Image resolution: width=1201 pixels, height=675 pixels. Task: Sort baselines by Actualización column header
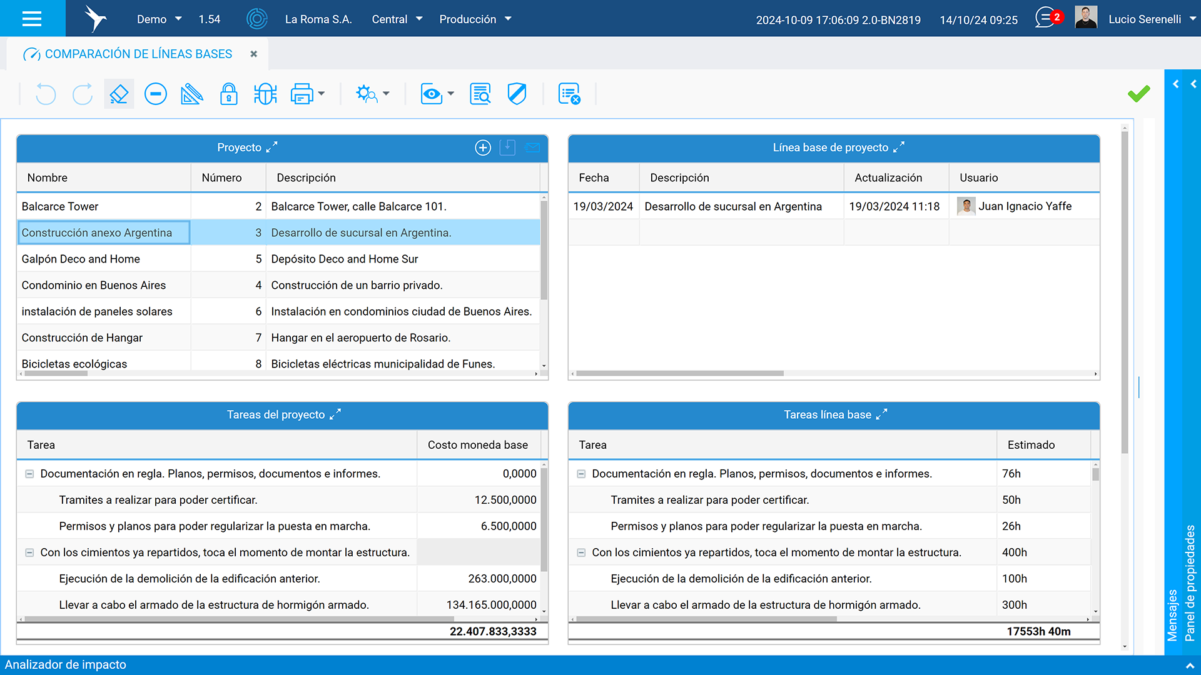896,177
